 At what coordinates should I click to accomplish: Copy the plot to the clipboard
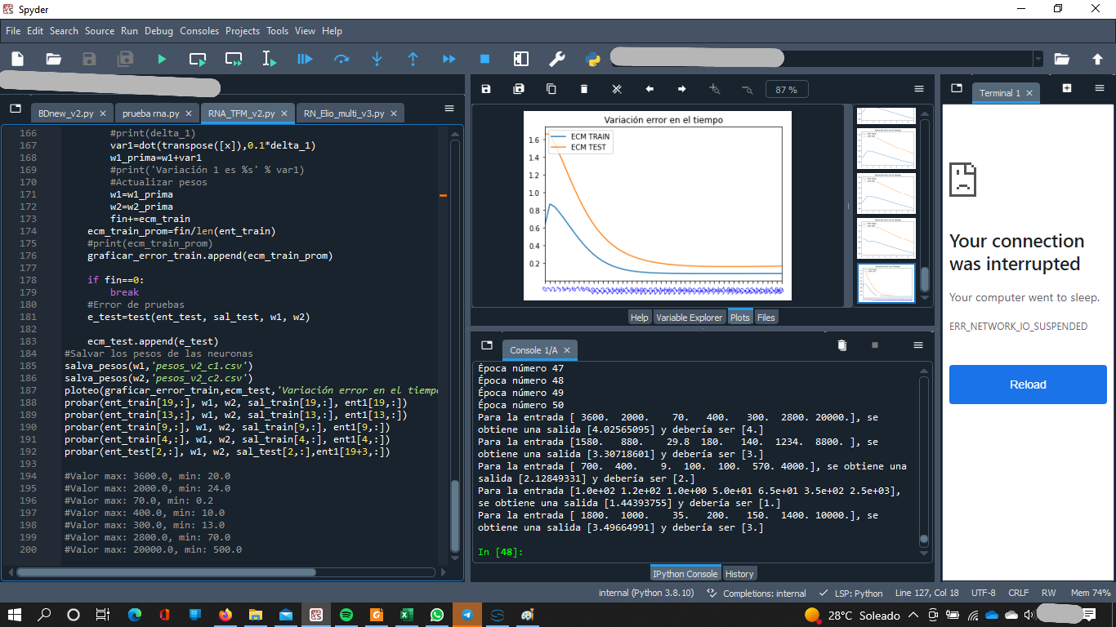(551, 89)
